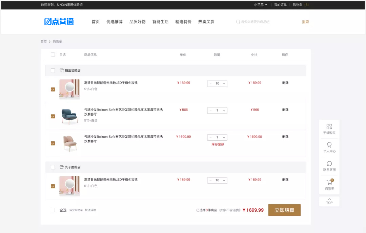
Task: Decrease quantity of ¥566 blue sofa
Action: (210, 111)
